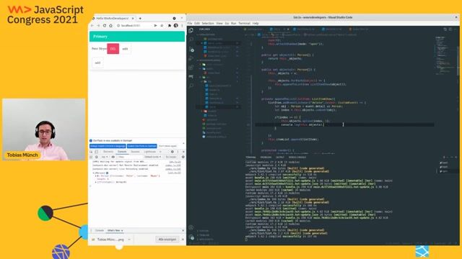Close the DevTools drawer panel
The width and height of the screenshot is (462, 259).
[x=183, y=230]
